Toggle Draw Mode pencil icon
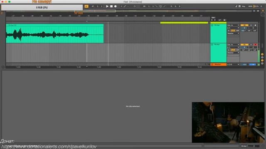Image resolution: width=266 pixels, height=149 pixels. point(236,6)
